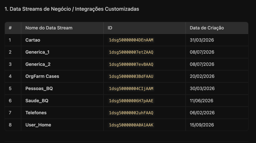Click the date 06/02/2026
The height and width of the screenshot is (143, 256).
202,113
